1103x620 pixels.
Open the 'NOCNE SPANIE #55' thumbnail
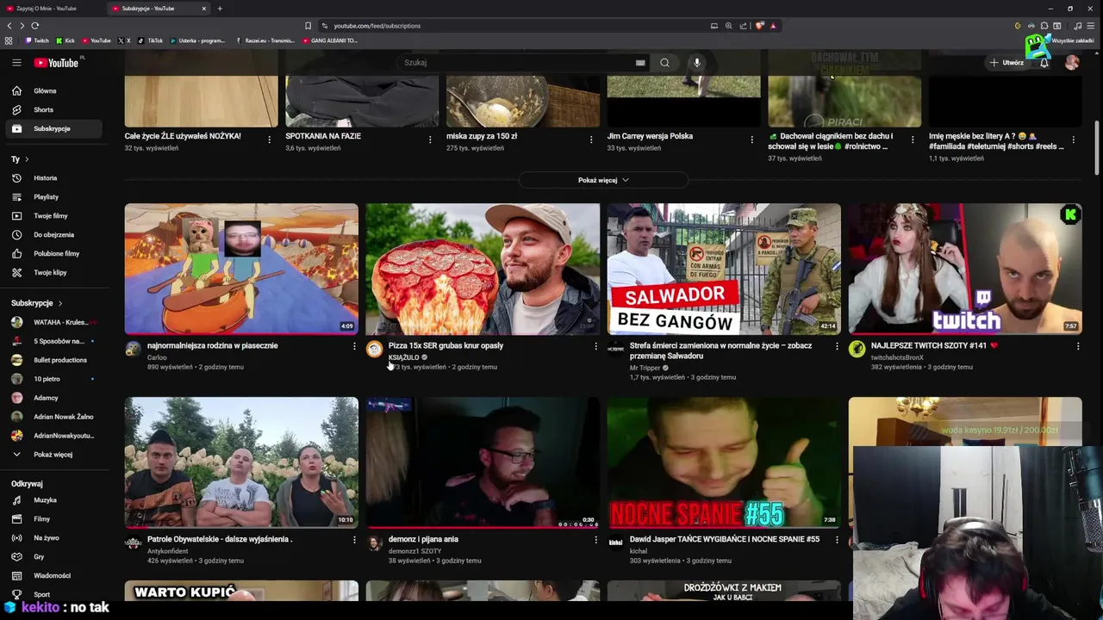coord(724,462)
